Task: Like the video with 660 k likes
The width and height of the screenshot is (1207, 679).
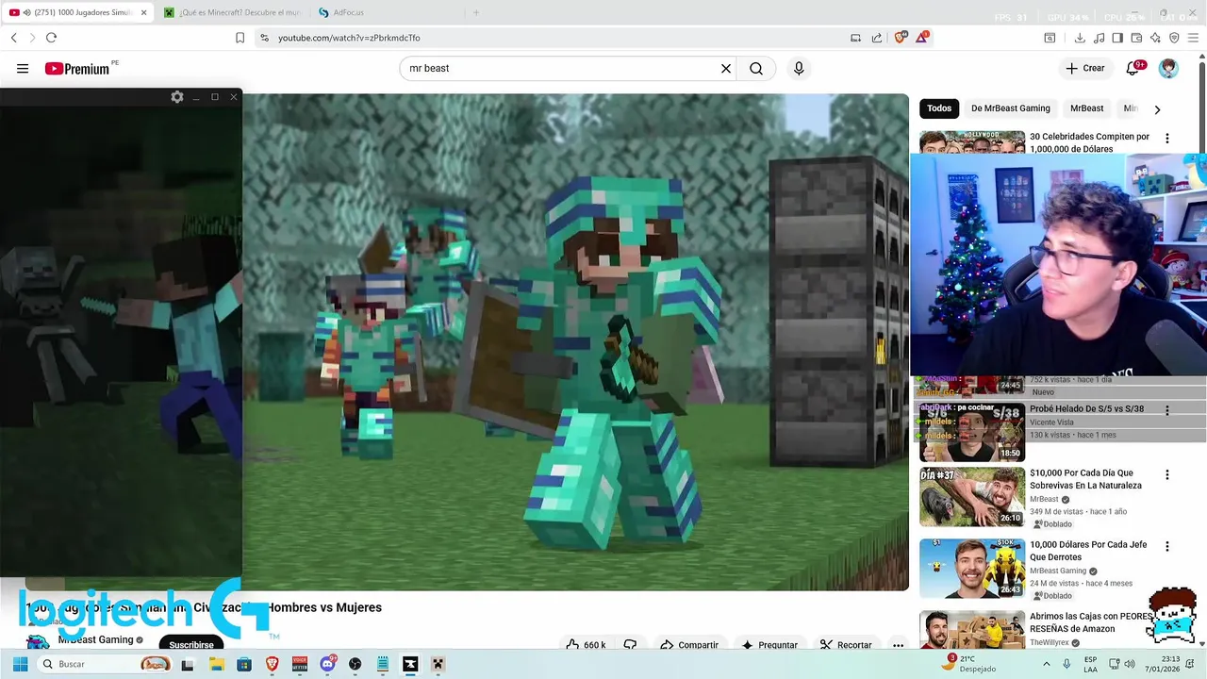Action: [x=585, y=645]
